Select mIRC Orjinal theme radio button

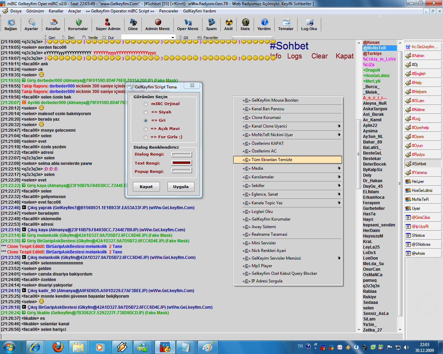pyautogui.click(x=146, y=104)
